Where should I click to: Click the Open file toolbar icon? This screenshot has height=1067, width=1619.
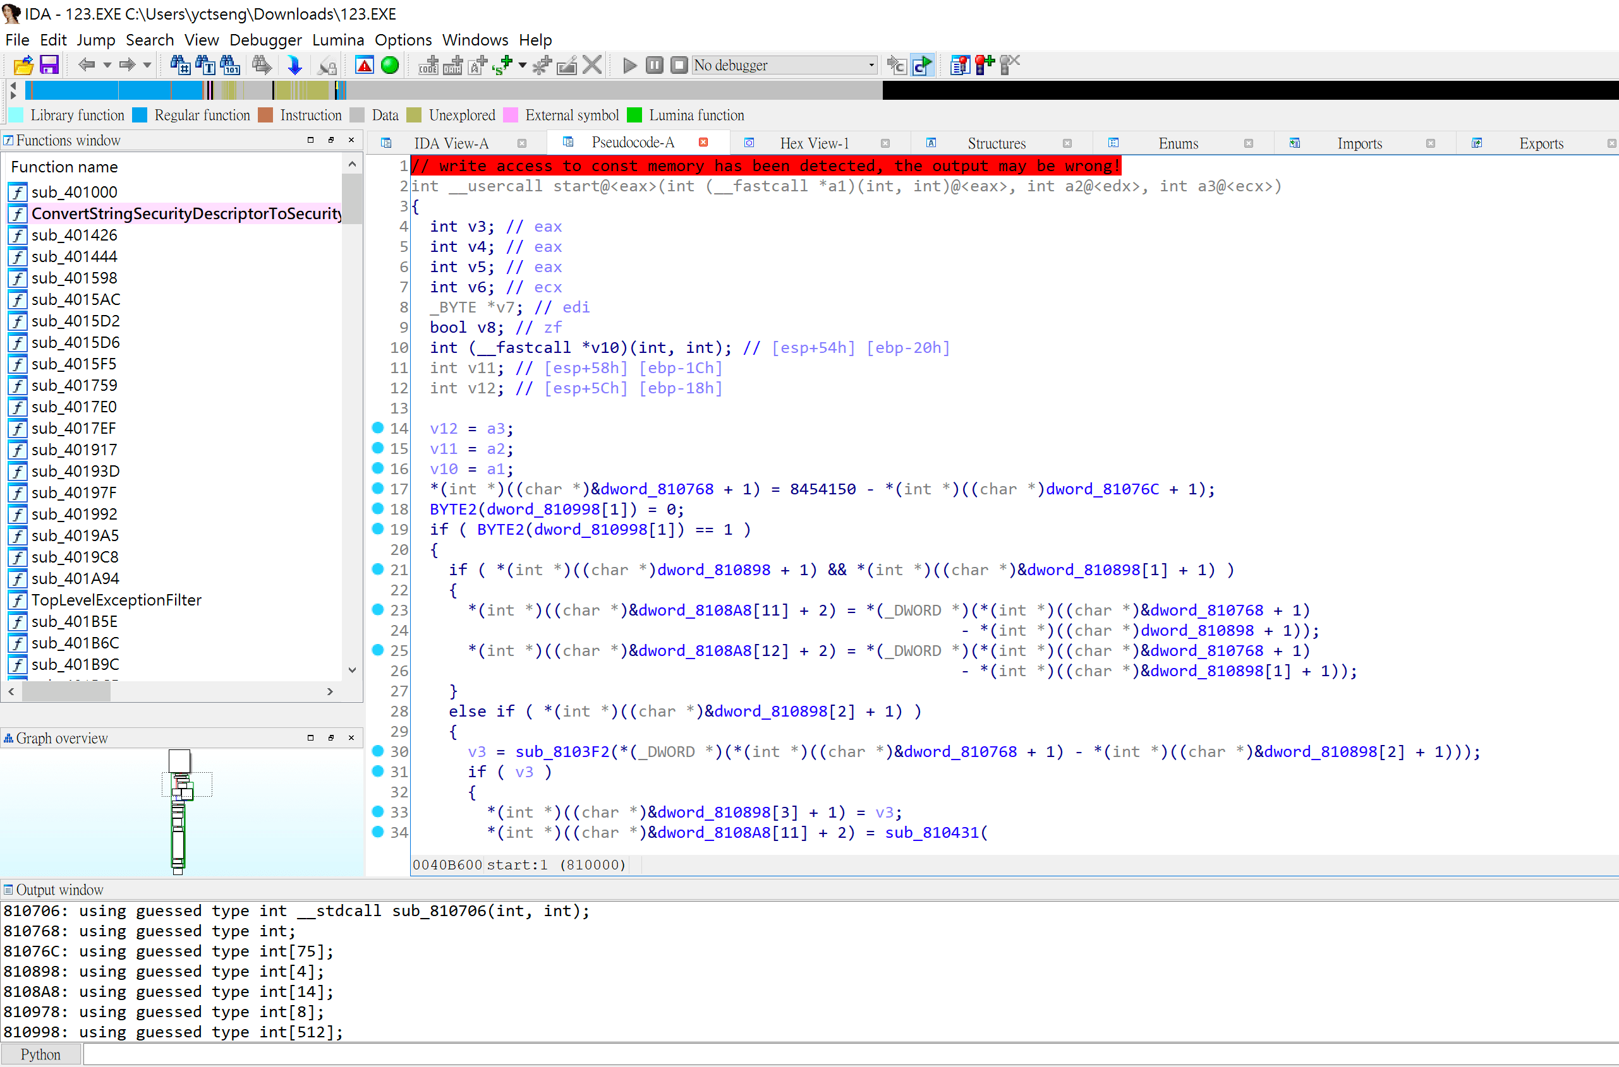pyautogui.click(x=23, y=65)
